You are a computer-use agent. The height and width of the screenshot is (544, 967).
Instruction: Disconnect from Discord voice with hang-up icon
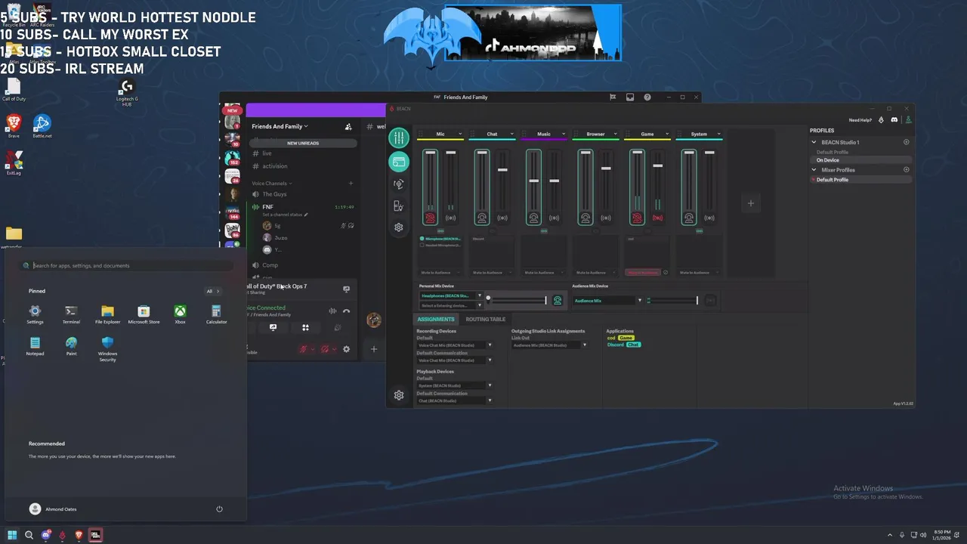(x=346, y=311)
